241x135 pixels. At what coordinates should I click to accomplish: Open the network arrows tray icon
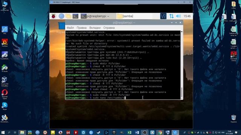[x=171, y=16]
